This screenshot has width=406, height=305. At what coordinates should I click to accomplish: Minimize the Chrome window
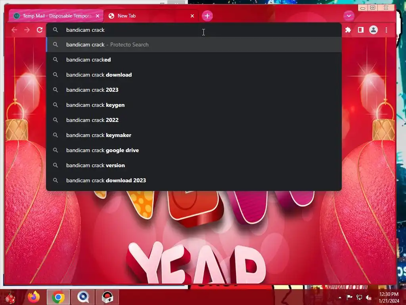pos(363,8)
